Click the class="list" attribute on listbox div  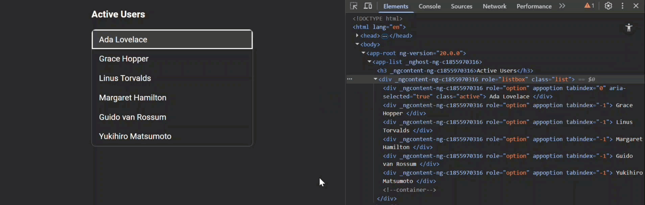[x=551, y=79]
